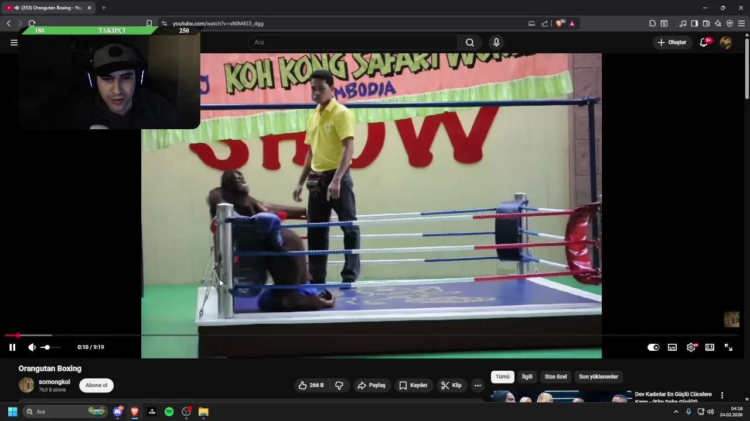Like the video with 266 B thumbs up
Screen dimensions: 750x421
tap(311, 385)
